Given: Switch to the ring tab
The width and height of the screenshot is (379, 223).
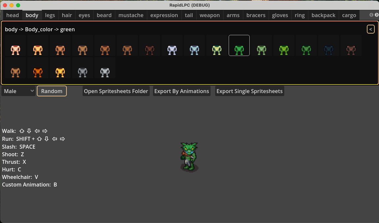Looking at the screenshot, I should 300,15.
